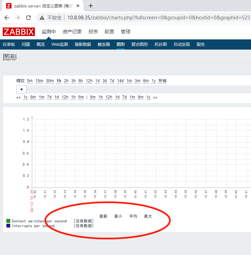Go to 触发器 submenu
251x255 pixels.
point(104,44)
